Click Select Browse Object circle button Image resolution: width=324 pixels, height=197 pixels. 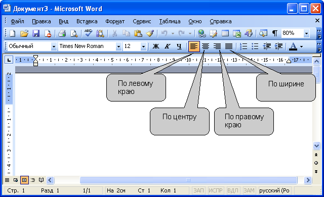pos(316,163)
